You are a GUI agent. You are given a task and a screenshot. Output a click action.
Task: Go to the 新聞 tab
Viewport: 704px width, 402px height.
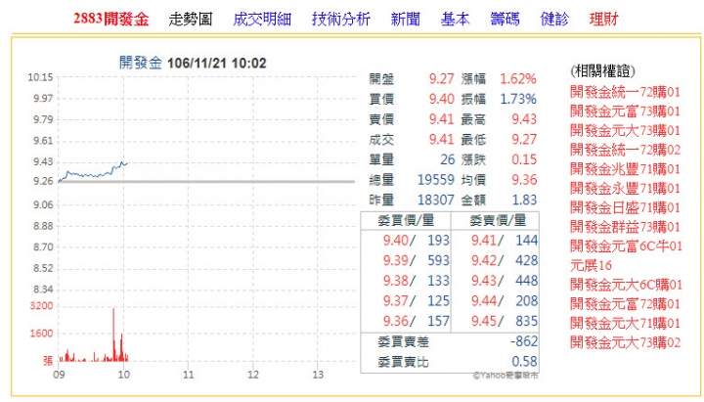pyautogui.click(x=406, y=19)
